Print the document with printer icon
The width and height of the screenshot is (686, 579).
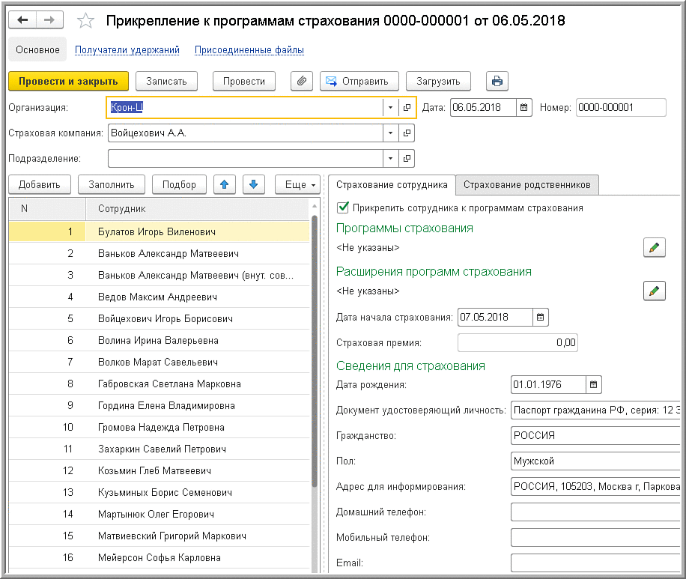click(497, 81)
